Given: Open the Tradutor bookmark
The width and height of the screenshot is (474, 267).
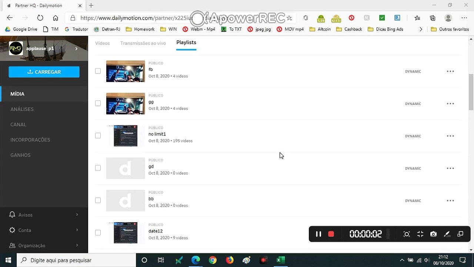Looking at the screenshot, I should point(76,29).
